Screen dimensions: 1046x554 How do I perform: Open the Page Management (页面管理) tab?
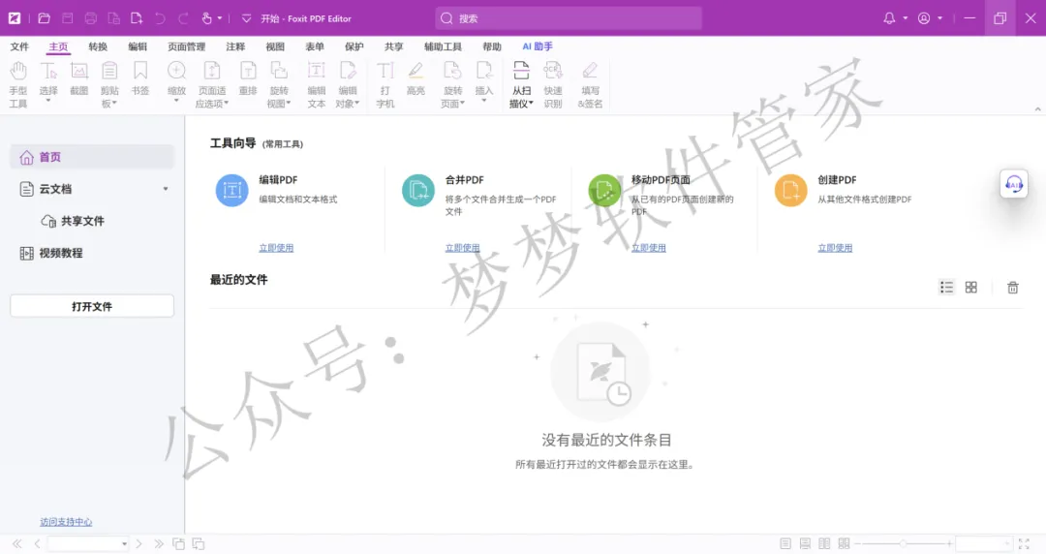coord(186,46)
